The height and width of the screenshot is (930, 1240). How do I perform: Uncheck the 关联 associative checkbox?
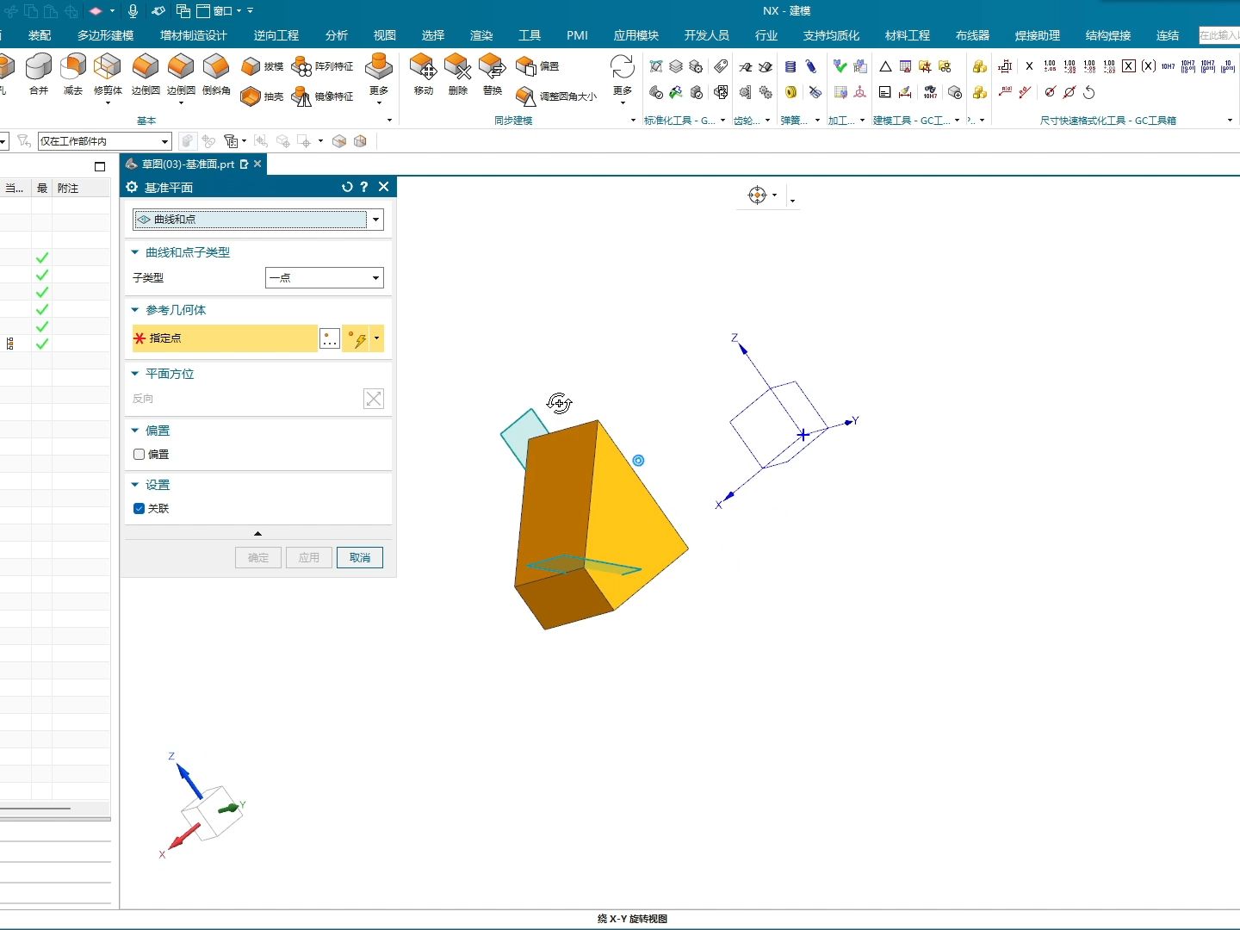139,508
